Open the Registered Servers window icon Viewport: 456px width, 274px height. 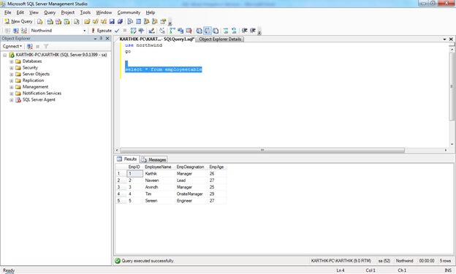tap(130, 21)
